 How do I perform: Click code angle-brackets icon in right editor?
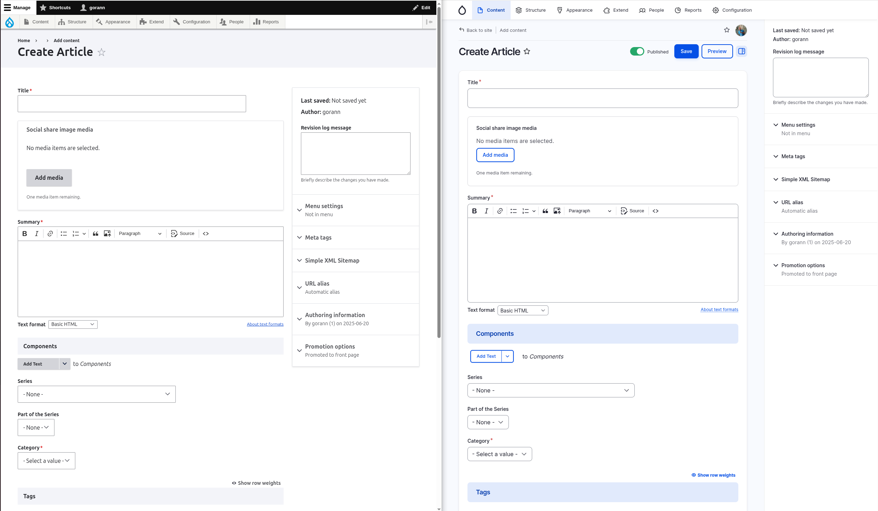coord(656,211)
